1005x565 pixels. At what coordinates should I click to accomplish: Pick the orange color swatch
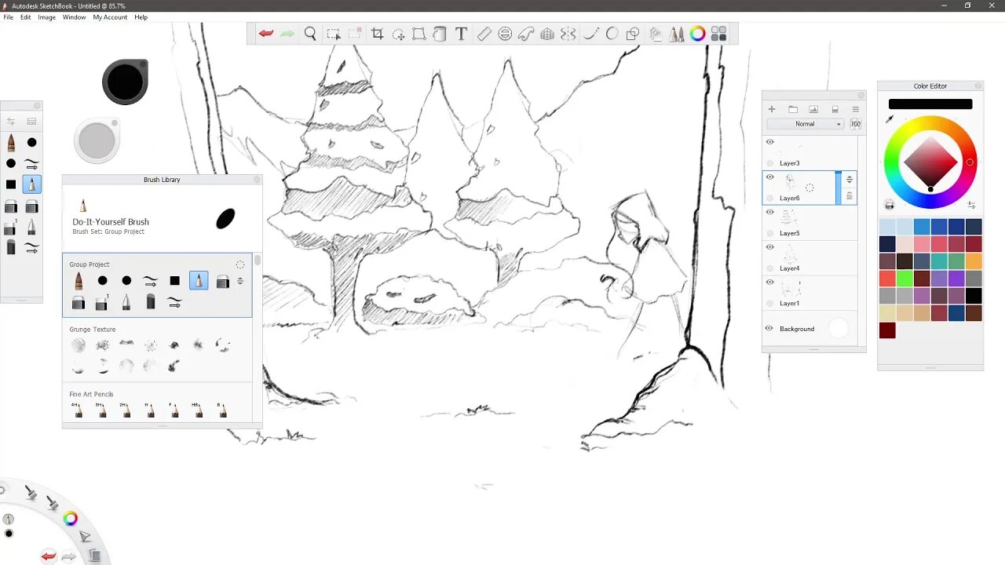tap(974, 261)
